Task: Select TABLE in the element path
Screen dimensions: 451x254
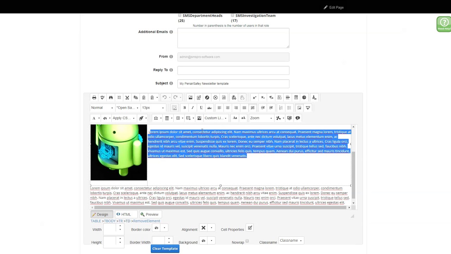Action: 96,221
